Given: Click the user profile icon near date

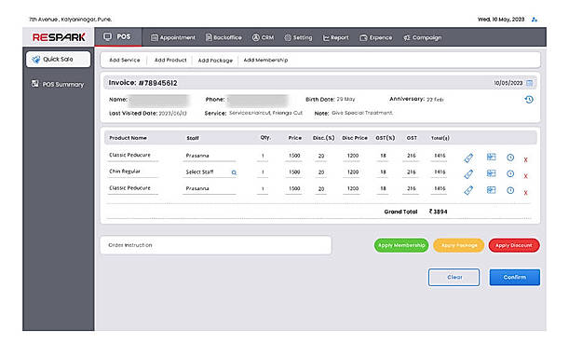Looking at the screenshot, I should tap(535, 20).
